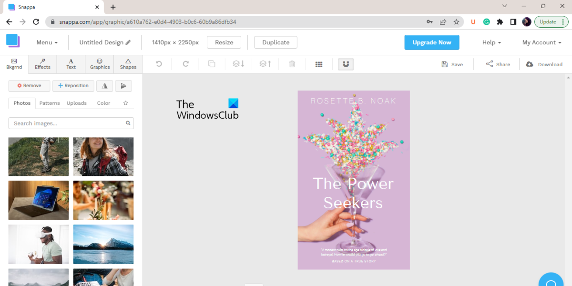Save the design
The height and width of the screenshot is (286, 572).
[452, 64]
